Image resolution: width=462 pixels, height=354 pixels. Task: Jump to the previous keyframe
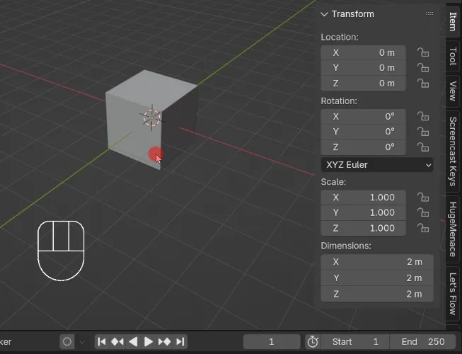click(x=117, y=342)
